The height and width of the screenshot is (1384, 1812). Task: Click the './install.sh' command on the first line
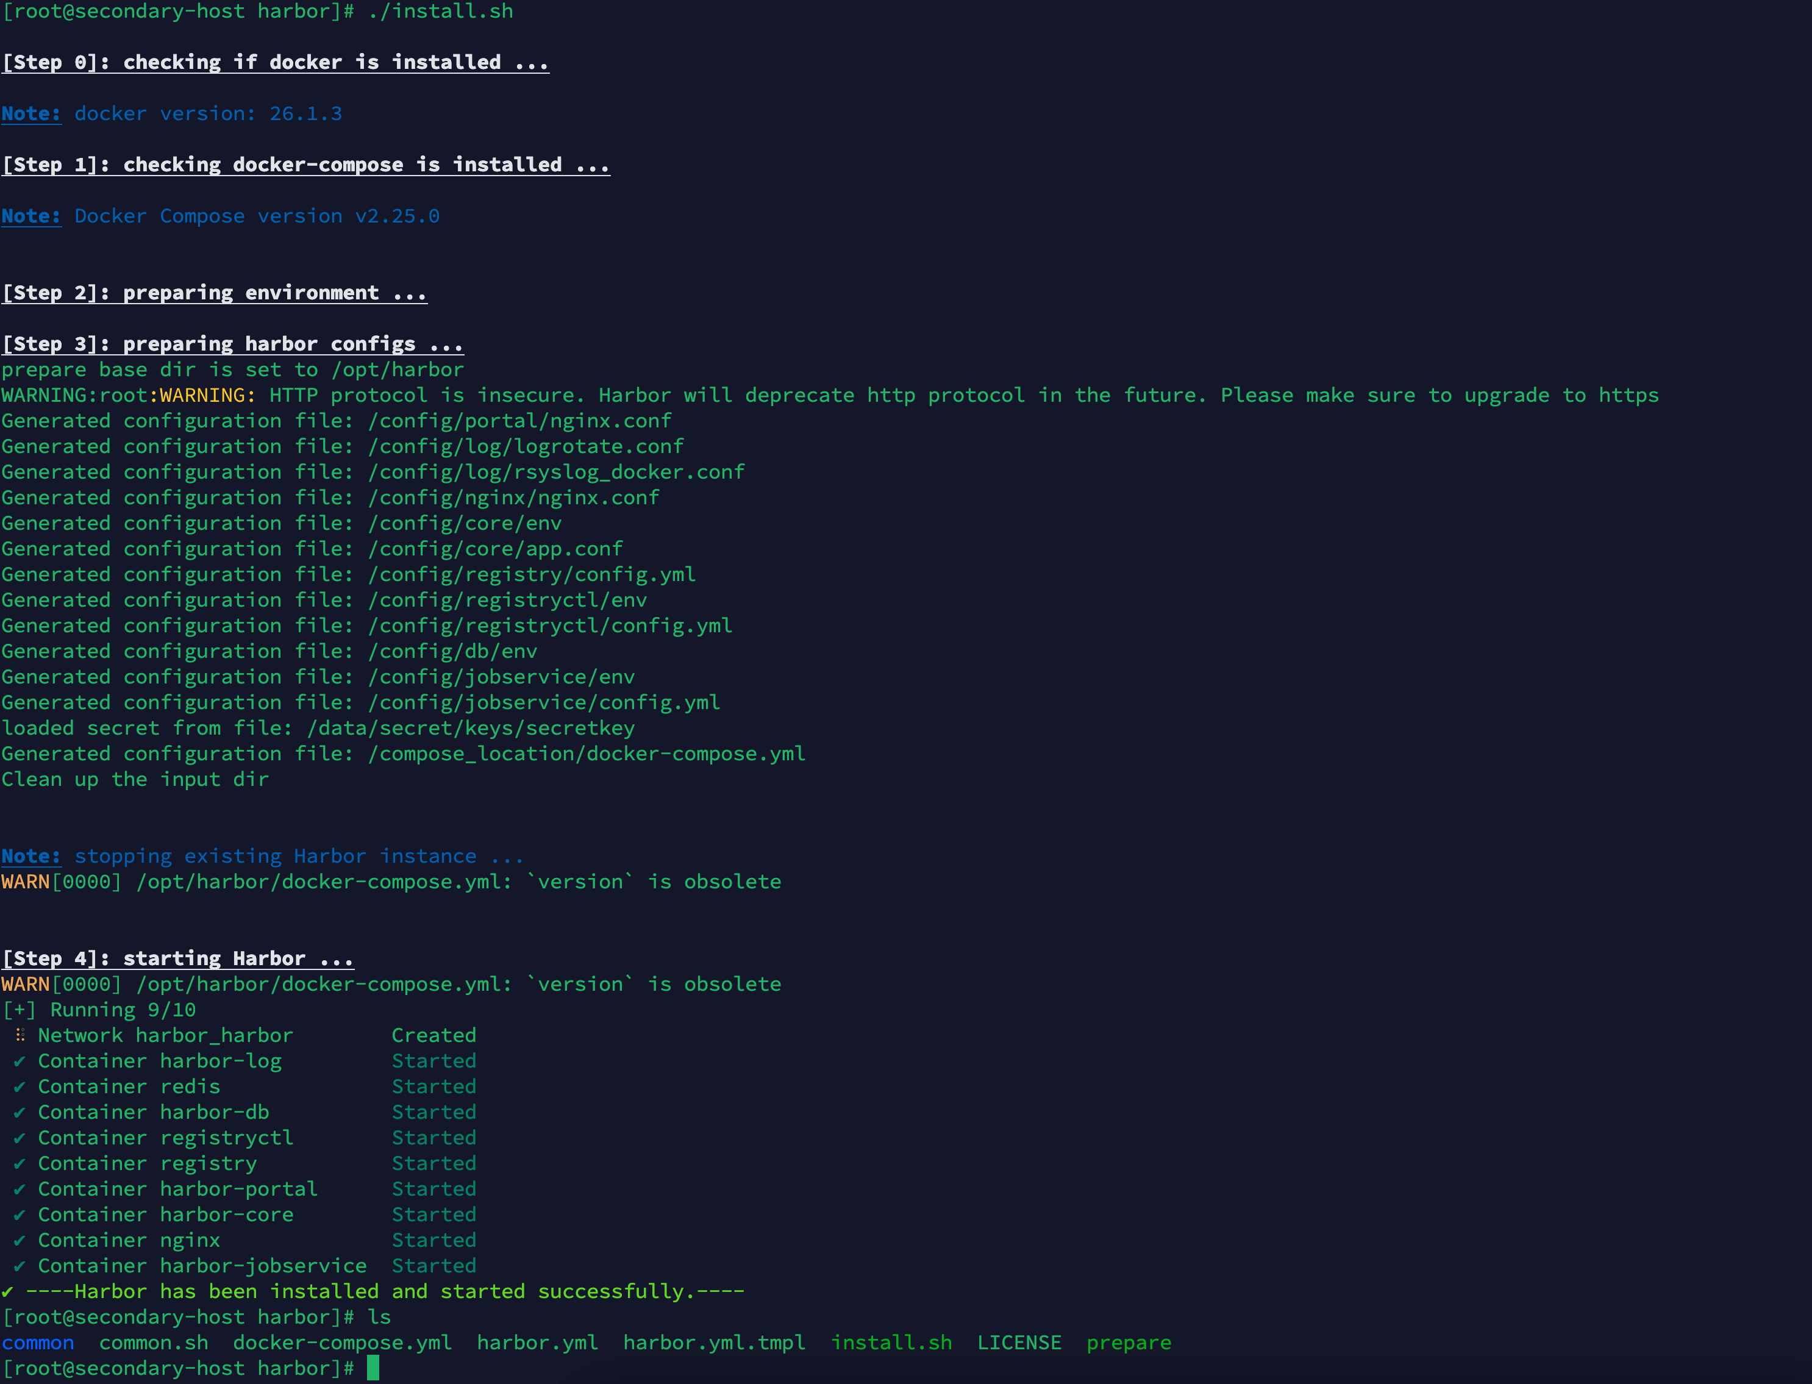pos(441,12)
